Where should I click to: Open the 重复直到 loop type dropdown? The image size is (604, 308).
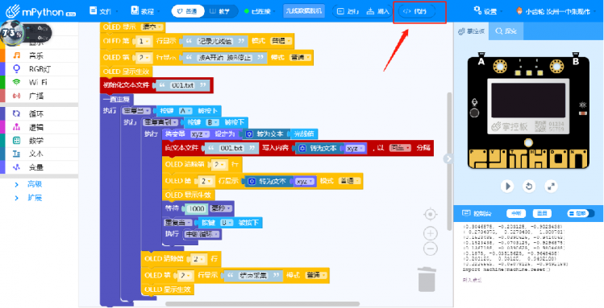coord(161,122)
